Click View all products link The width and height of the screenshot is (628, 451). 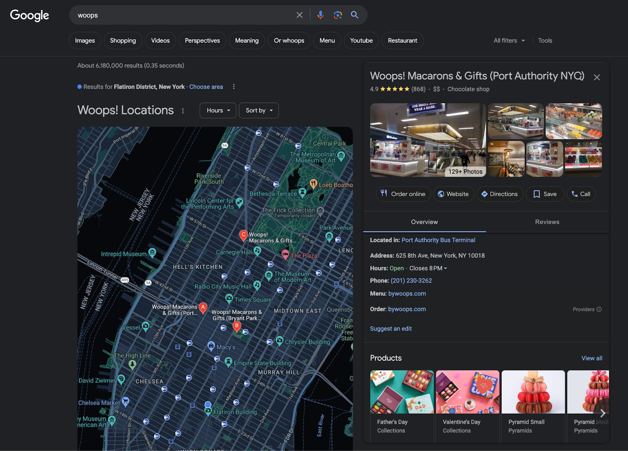pos(591,358)
